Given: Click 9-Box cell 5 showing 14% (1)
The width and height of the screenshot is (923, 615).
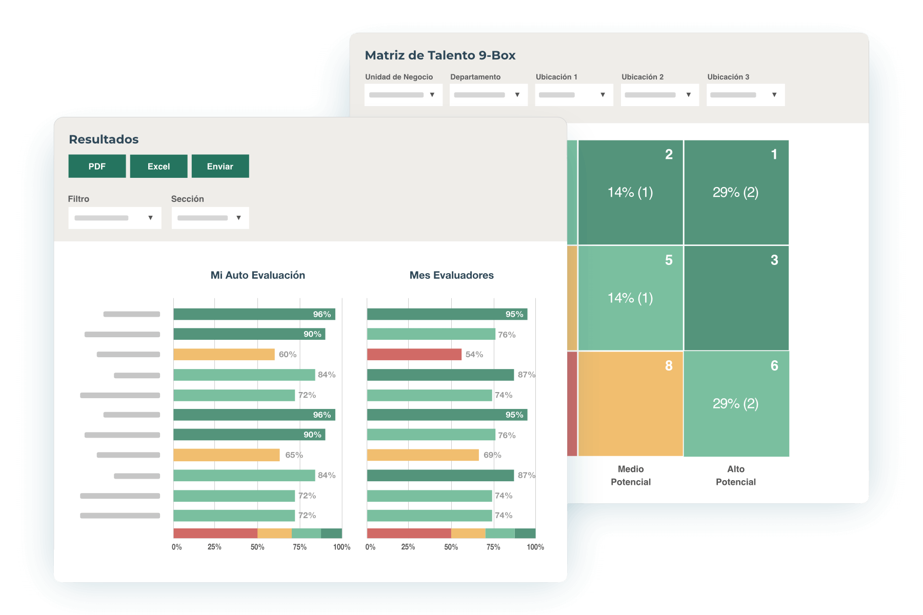Looking at the screenshot, I should click(630, 298).
